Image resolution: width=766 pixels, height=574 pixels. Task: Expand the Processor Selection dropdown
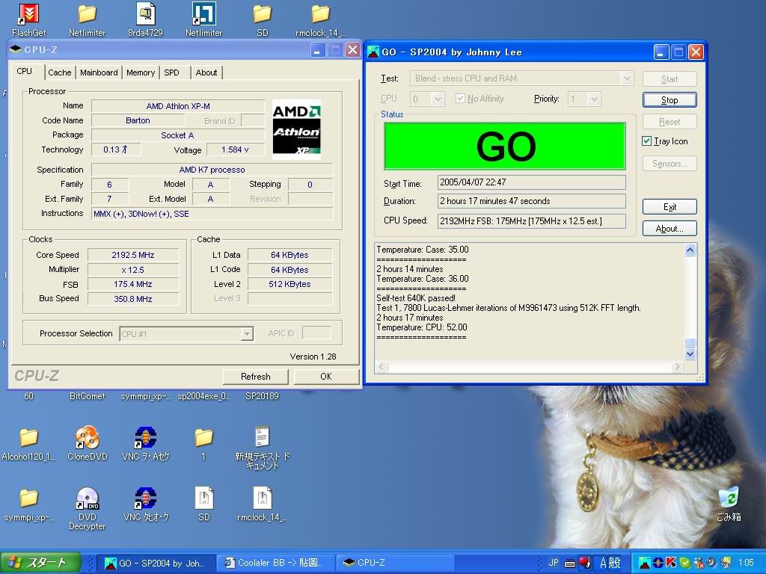(x=247, y=334)
